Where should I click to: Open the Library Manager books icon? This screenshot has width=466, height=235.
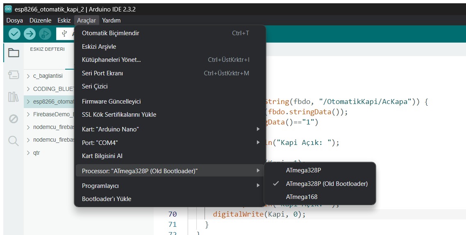point(14,97)
